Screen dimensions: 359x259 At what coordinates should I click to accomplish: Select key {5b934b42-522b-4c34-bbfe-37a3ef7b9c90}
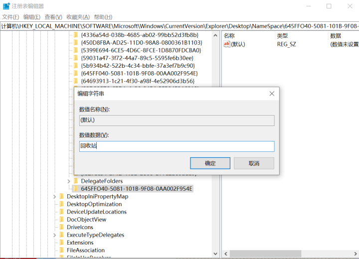[x=138, y=66]
